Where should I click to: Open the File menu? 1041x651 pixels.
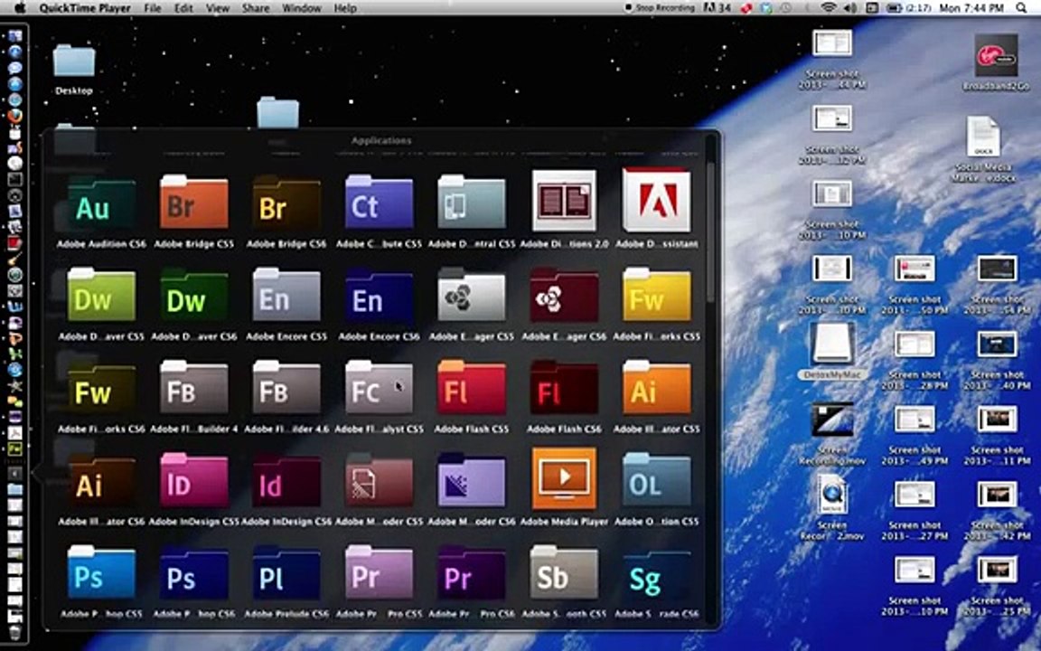(x=153, y=8)
